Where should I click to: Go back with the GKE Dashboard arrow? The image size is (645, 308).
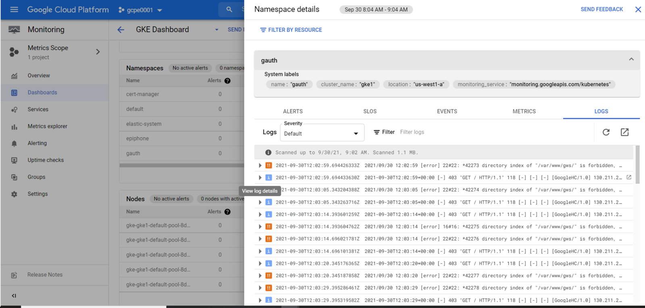pyautogui.click(x=121, y=29)
